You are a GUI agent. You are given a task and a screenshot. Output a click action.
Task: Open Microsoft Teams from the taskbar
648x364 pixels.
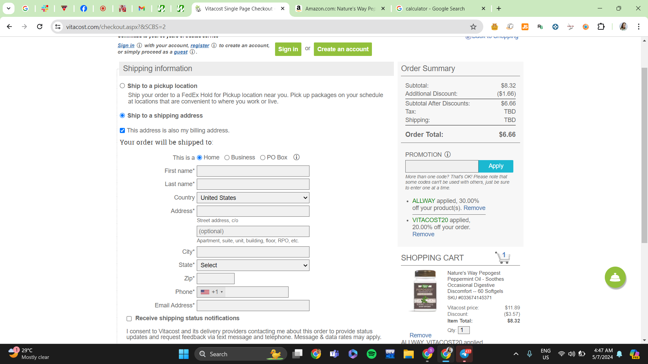[x=334, y=354]
